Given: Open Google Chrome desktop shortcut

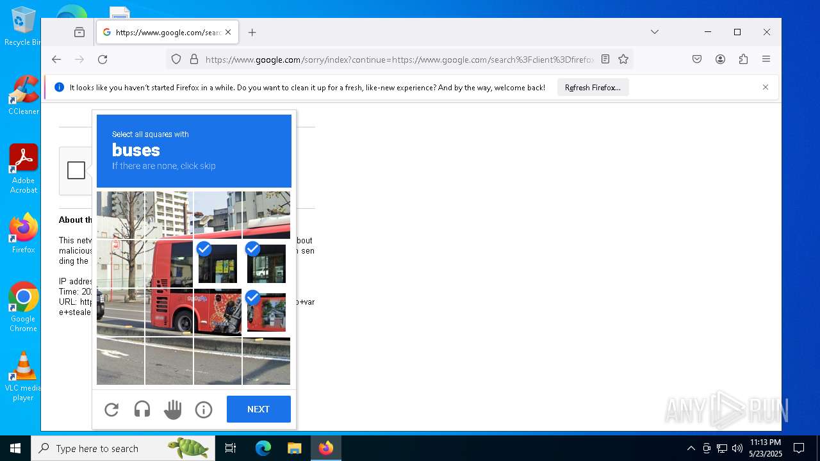Looking at the screenshot, I should 23,307.
